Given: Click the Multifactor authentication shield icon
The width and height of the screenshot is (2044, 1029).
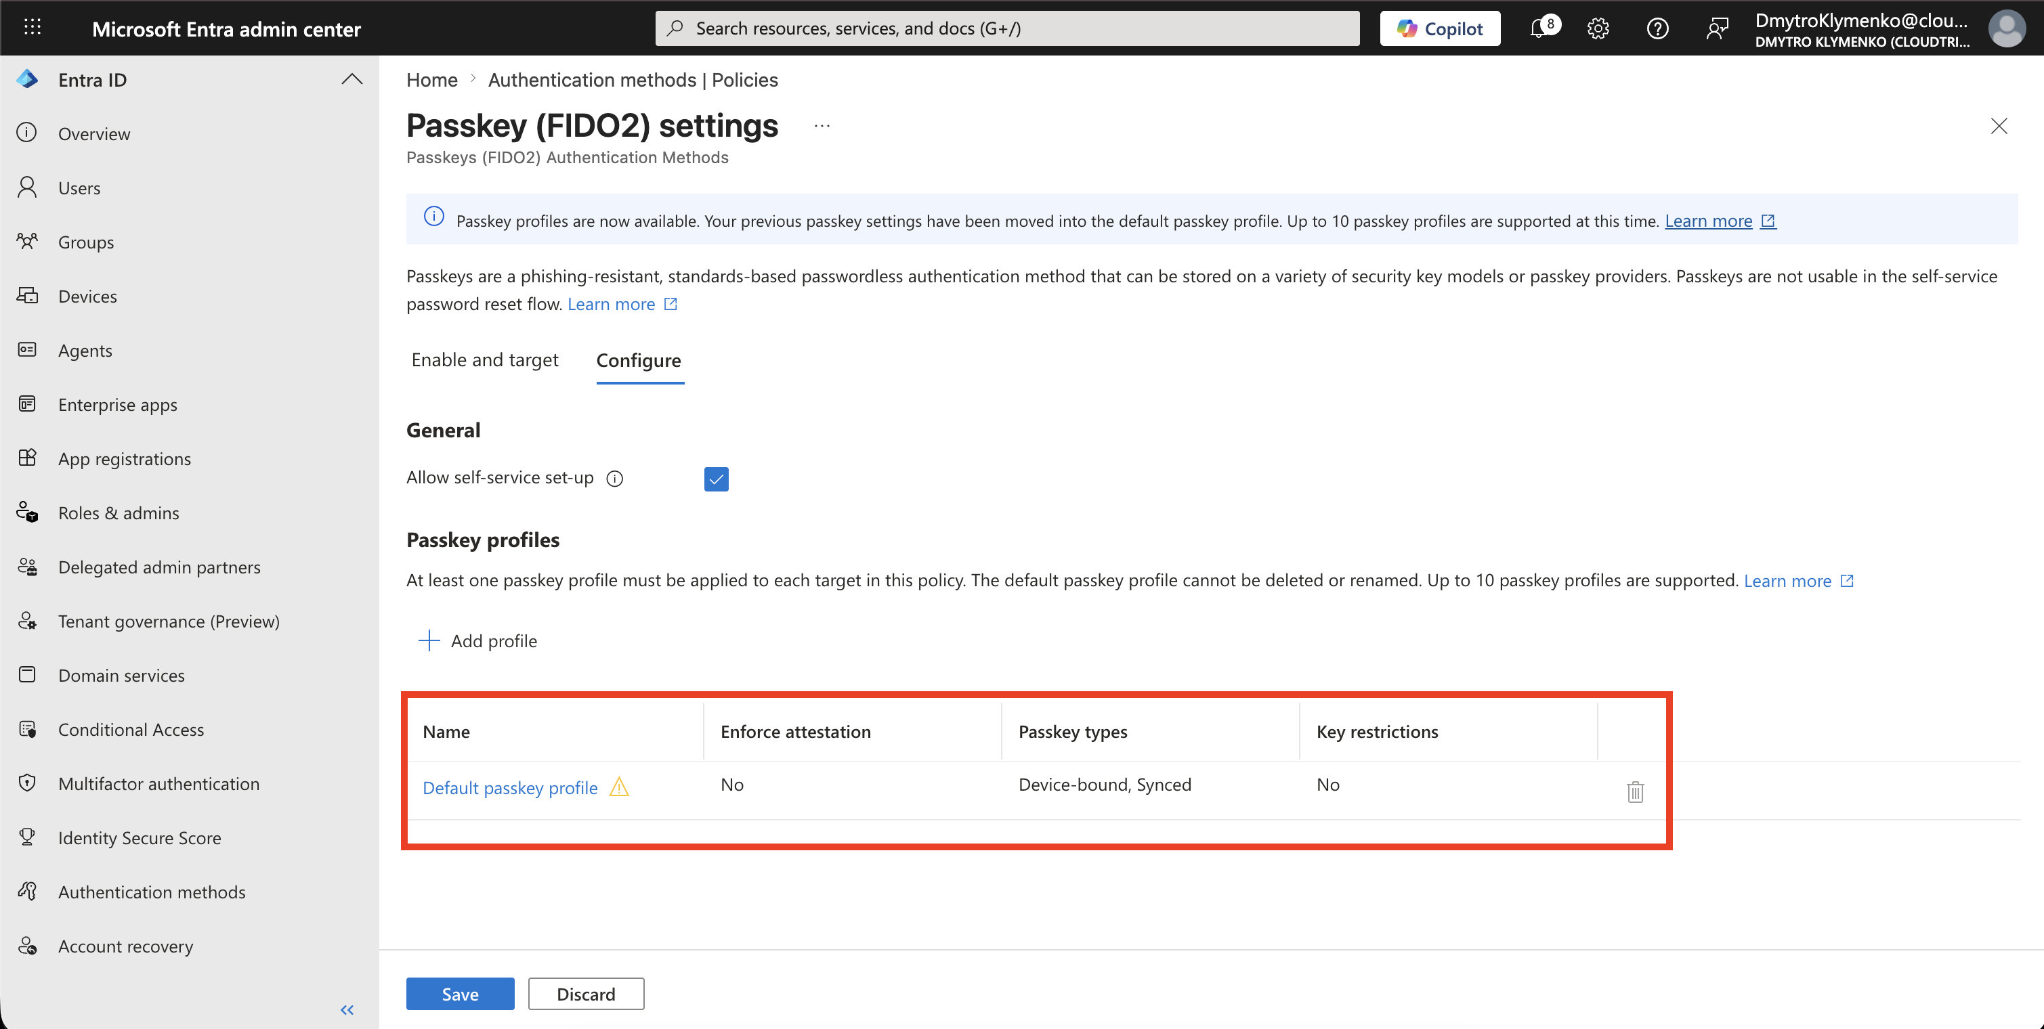Looking at the screenshot, I should 27,783.
